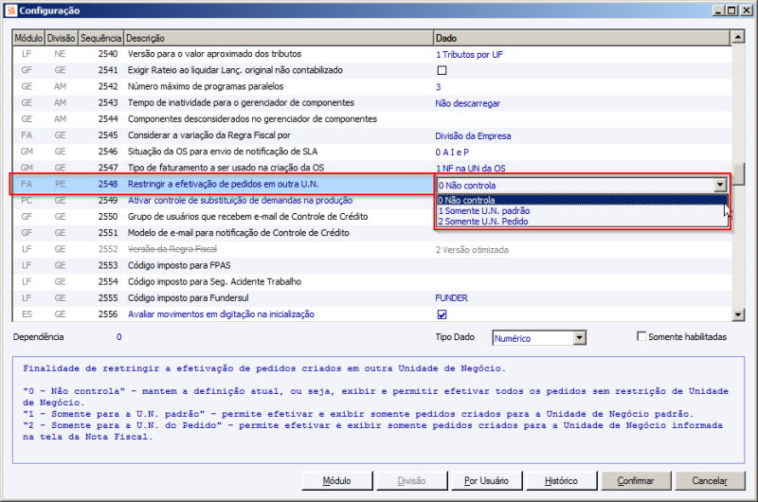Click the Cancelar button
The height and width of the screenshot is (502, 758).
click(710, 481)
